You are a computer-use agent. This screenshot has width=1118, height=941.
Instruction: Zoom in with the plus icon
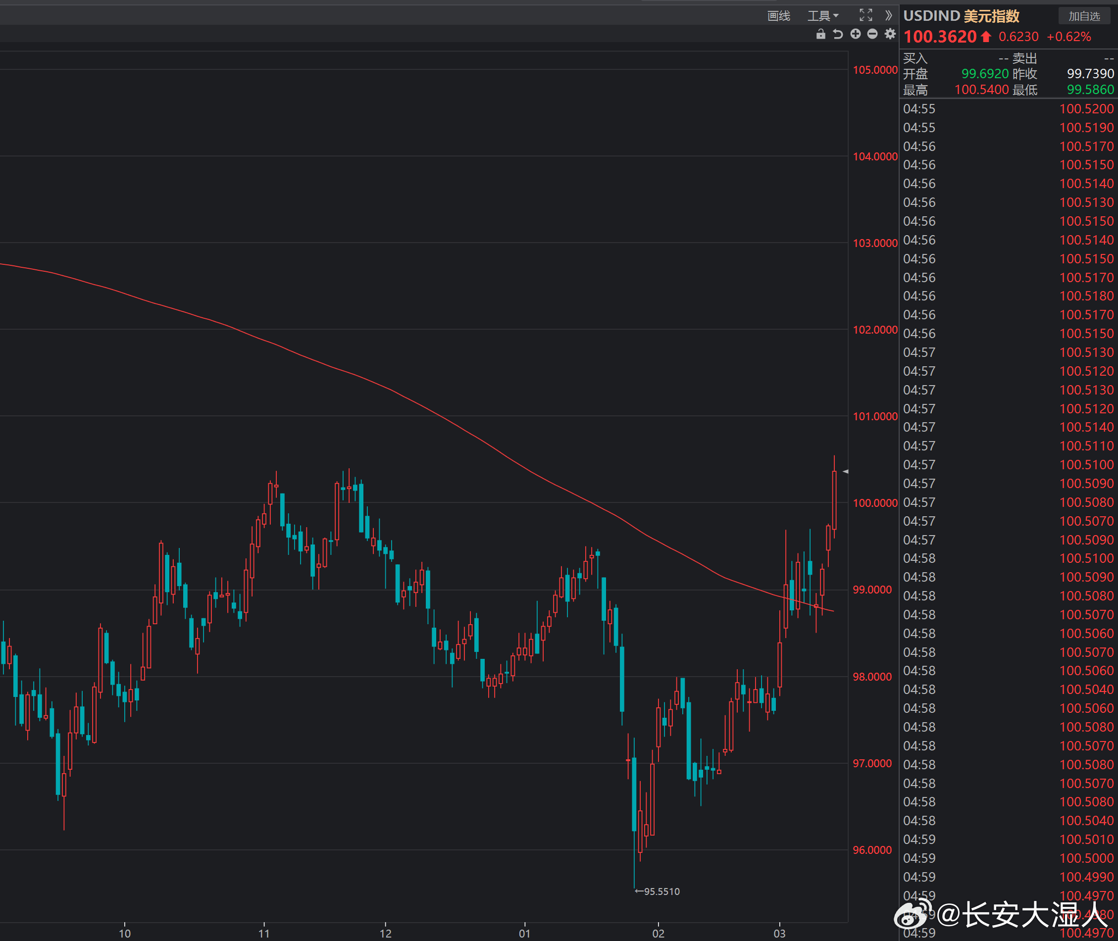(856, 34)
